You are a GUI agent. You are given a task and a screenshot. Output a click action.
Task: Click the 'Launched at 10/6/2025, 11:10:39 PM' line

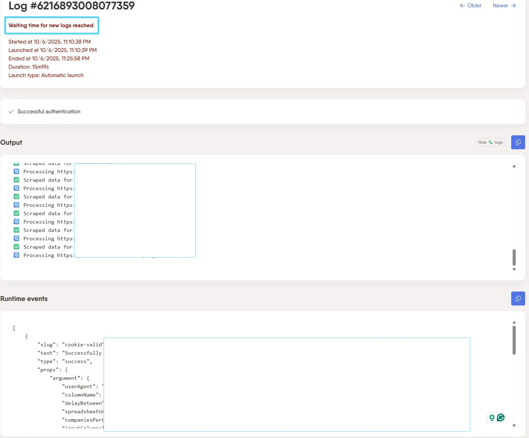(53, 50)
